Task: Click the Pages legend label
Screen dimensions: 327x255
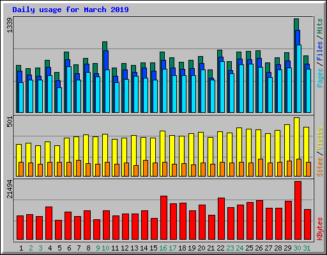Action: [319, 78]
